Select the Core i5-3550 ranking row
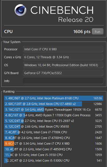The image size is (107, 167). coord(54,155)
